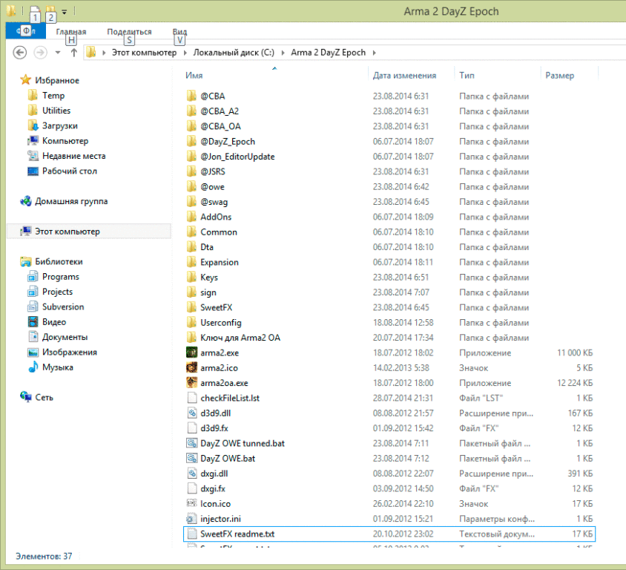Click the DayZ OWE.bat batch icon

tap(191, 459)
